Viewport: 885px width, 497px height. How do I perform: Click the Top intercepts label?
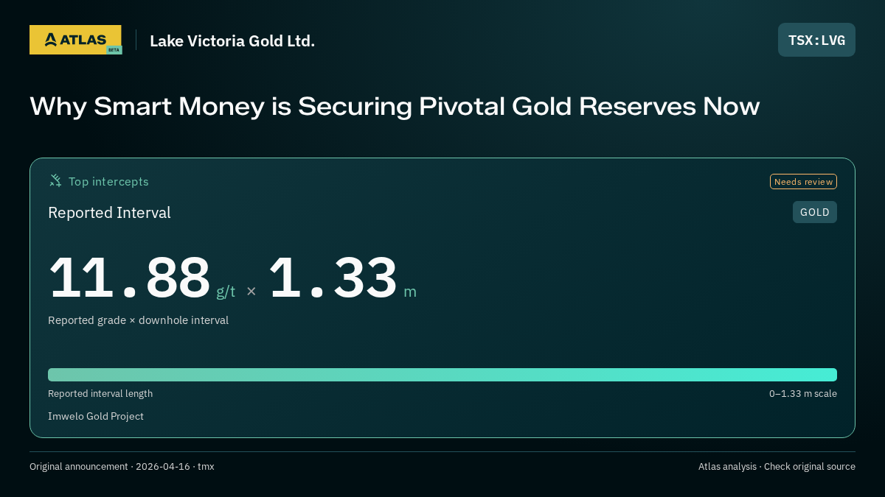point(108,181)
